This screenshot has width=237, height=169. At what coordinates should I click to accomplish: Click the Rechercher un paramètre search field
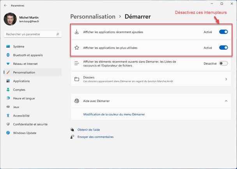tap(30, 35)
